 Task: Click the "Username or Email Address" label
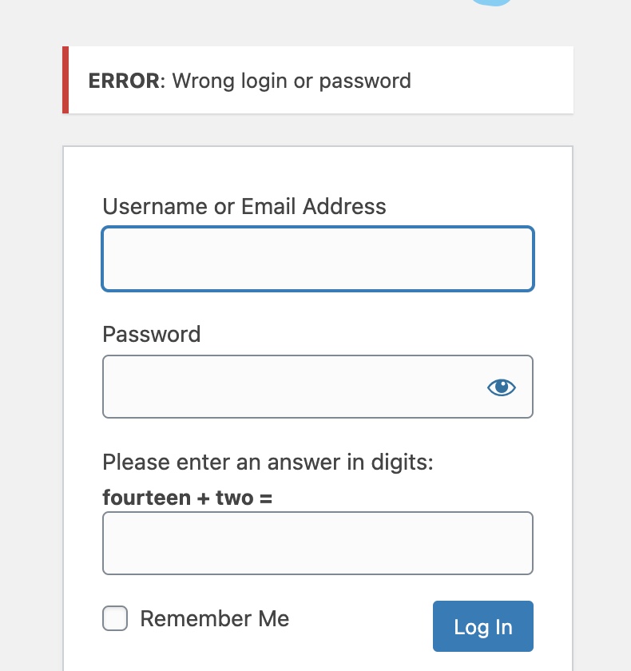coord(244,207)
